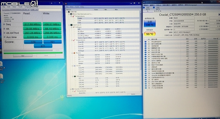Open the 1 GB test size dropdown
This screenshot has height=119, width=220.
pos(34,10)
